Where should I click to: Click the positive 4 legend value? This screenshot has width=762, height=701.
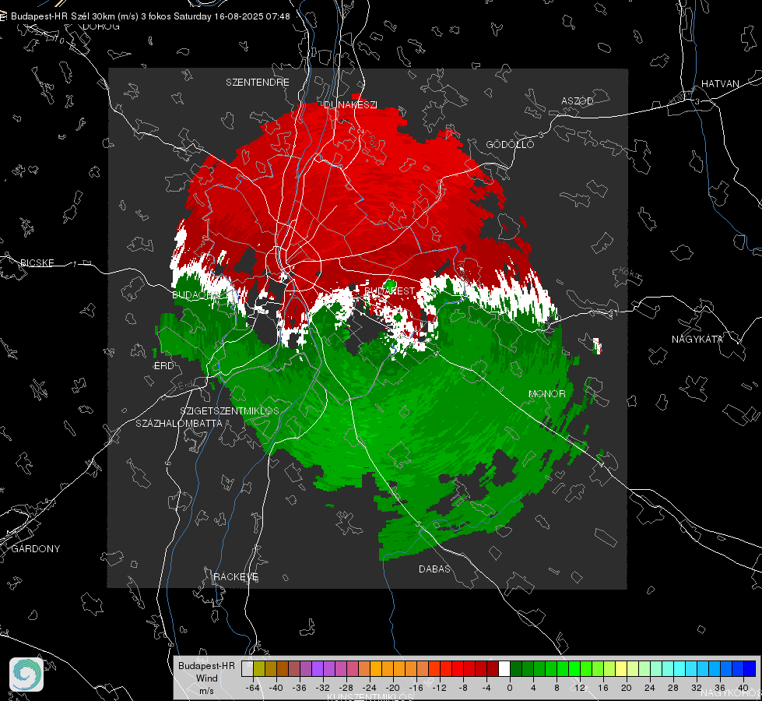pyautogui.click(x=533, y=688)
